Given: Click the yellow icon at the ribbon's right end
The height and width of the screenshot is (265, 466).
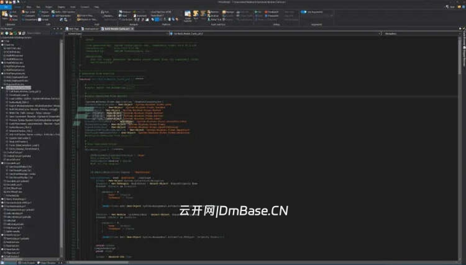Looking at the screenshot, I should [459, 7].
